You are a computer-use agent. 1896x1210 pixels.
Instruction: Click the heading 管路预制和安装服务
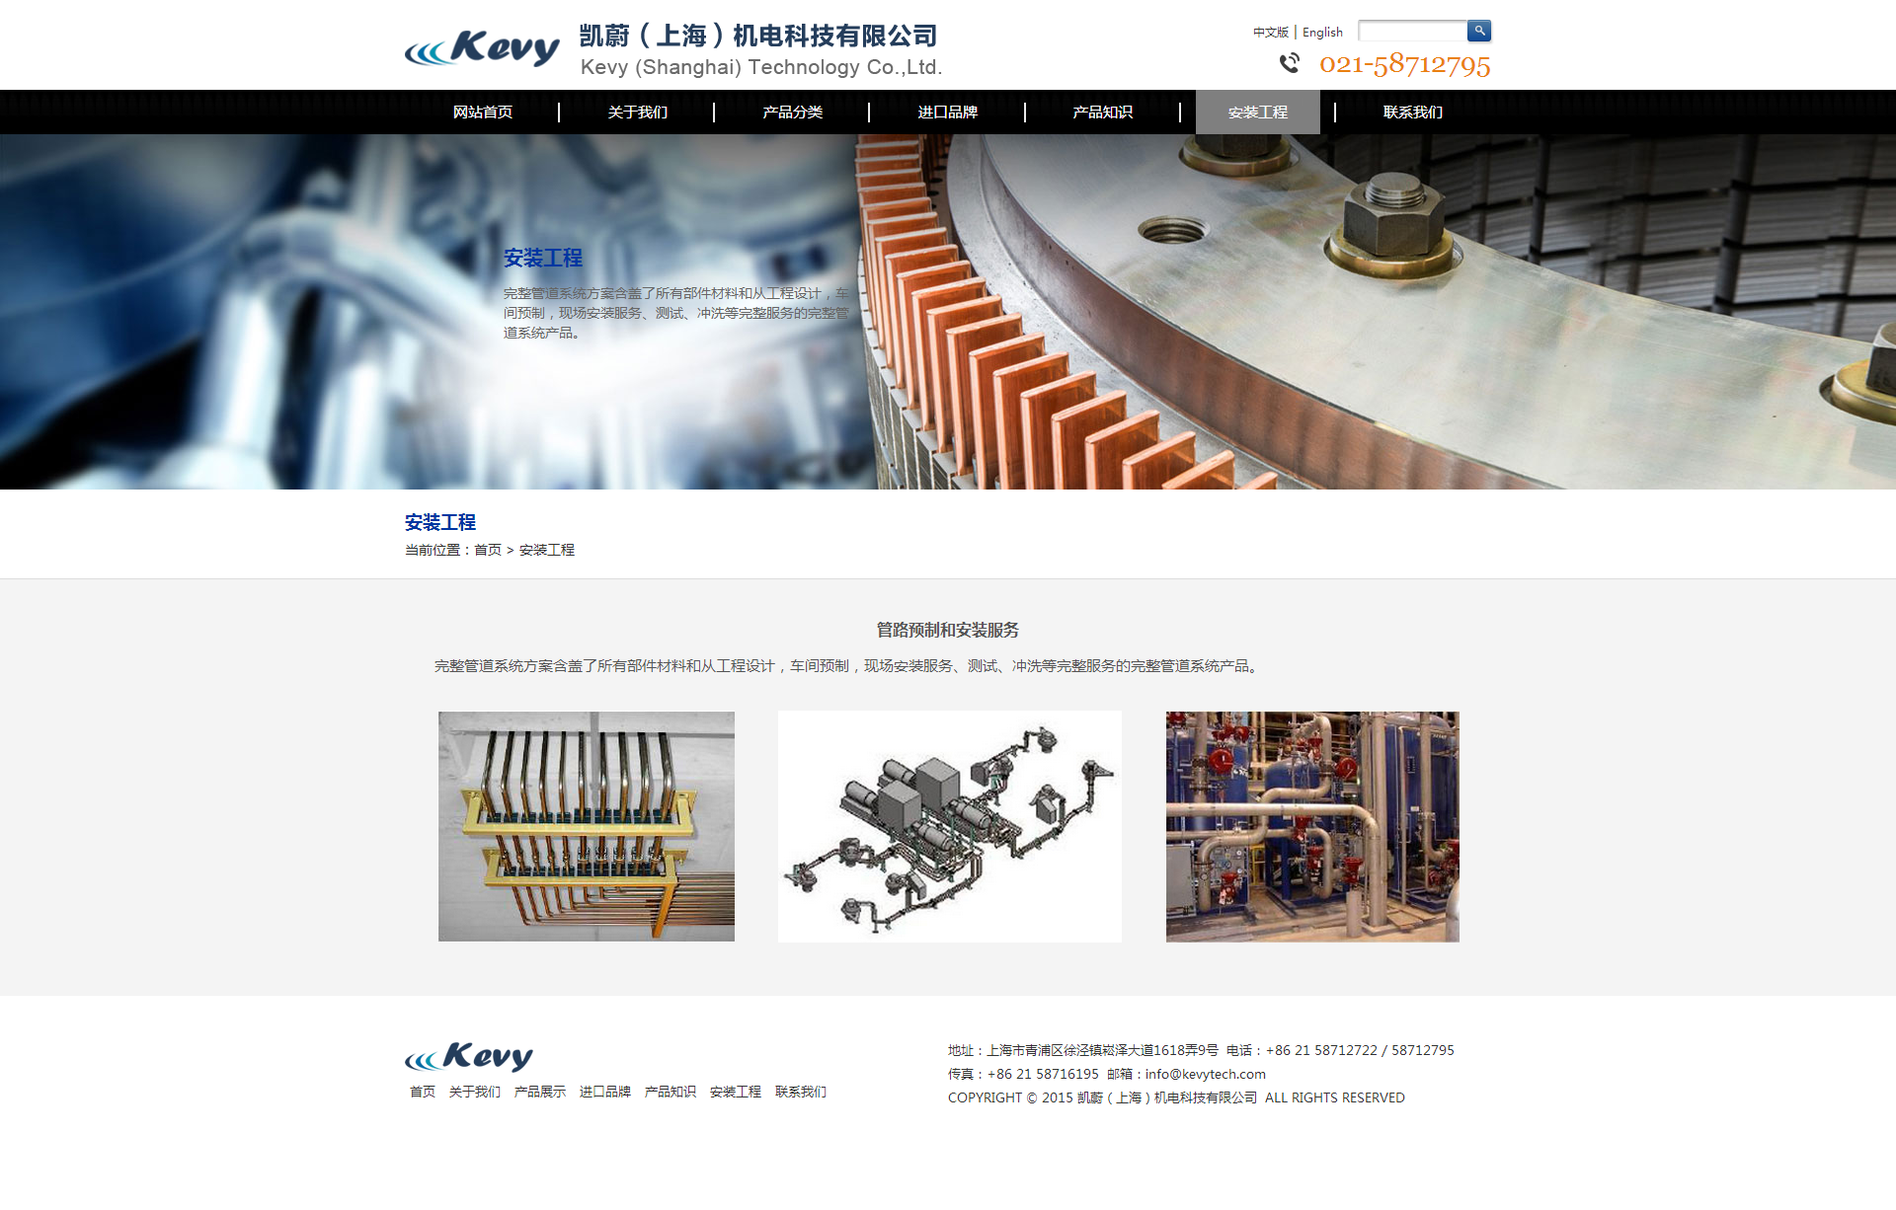948,630
